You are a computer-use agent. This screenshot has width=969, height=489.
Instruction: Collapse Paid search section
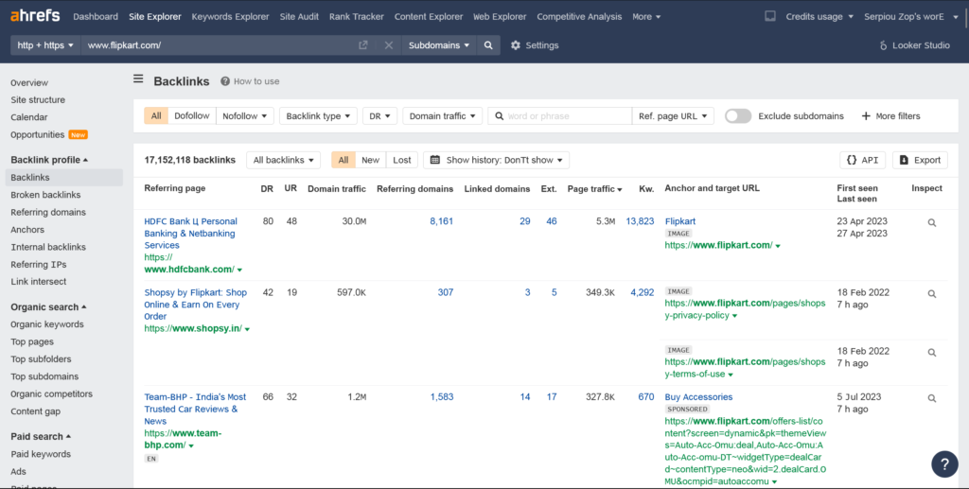coord(41,437)
